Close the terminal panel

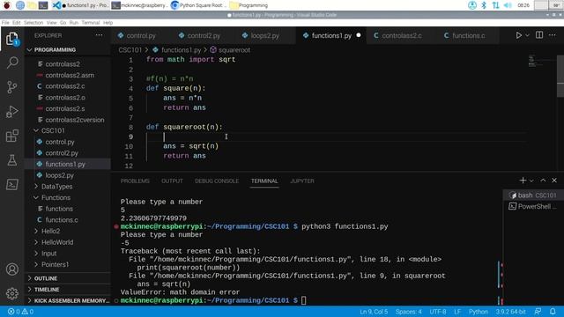coord(554,181)
